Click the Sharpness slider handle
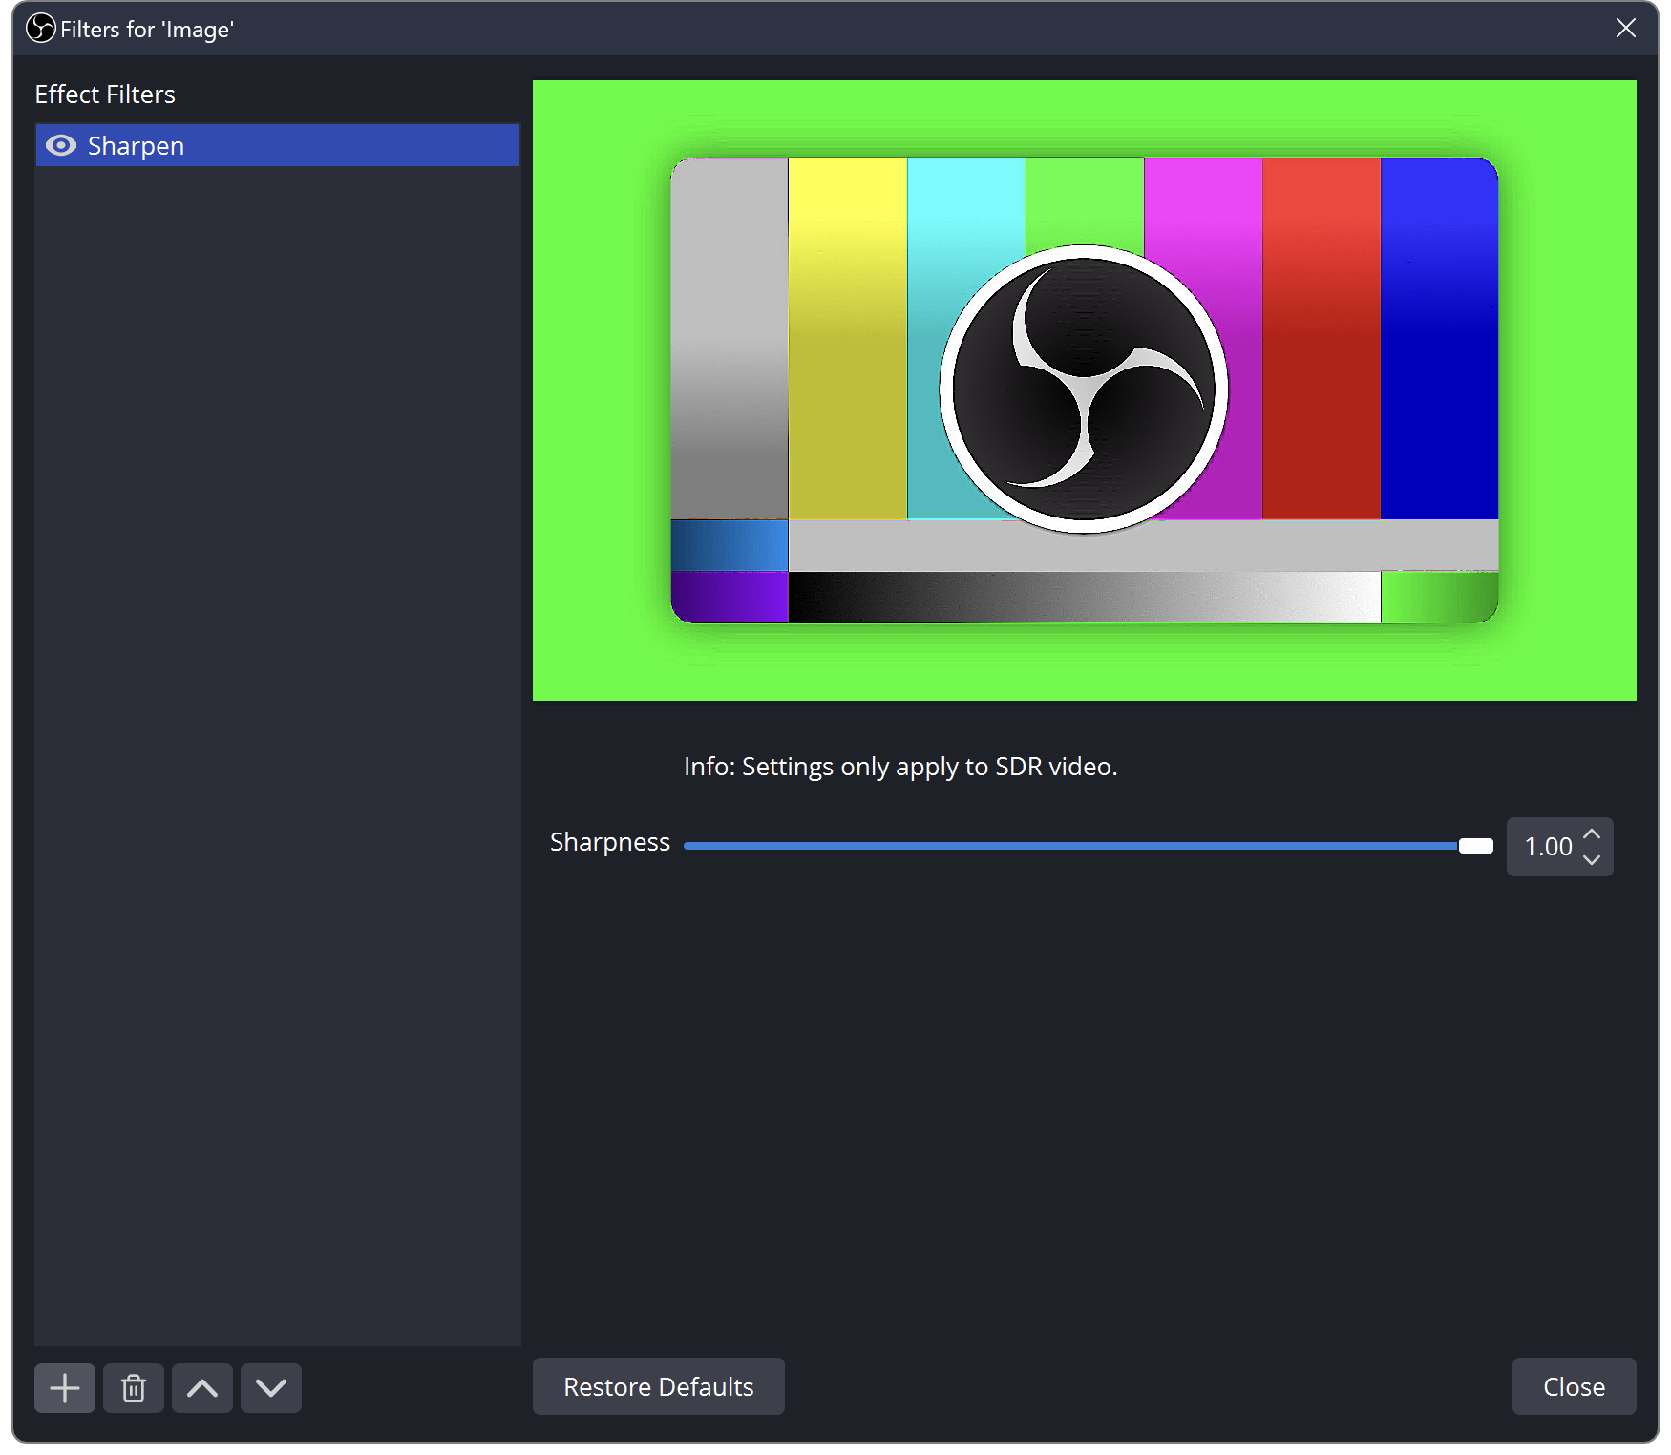This screenshot has height=1455, width=1671. pos(1475,846)
